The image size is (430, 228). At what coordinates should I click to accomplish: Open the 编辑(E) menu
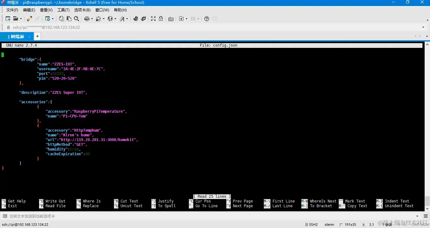tap(29, 10)
